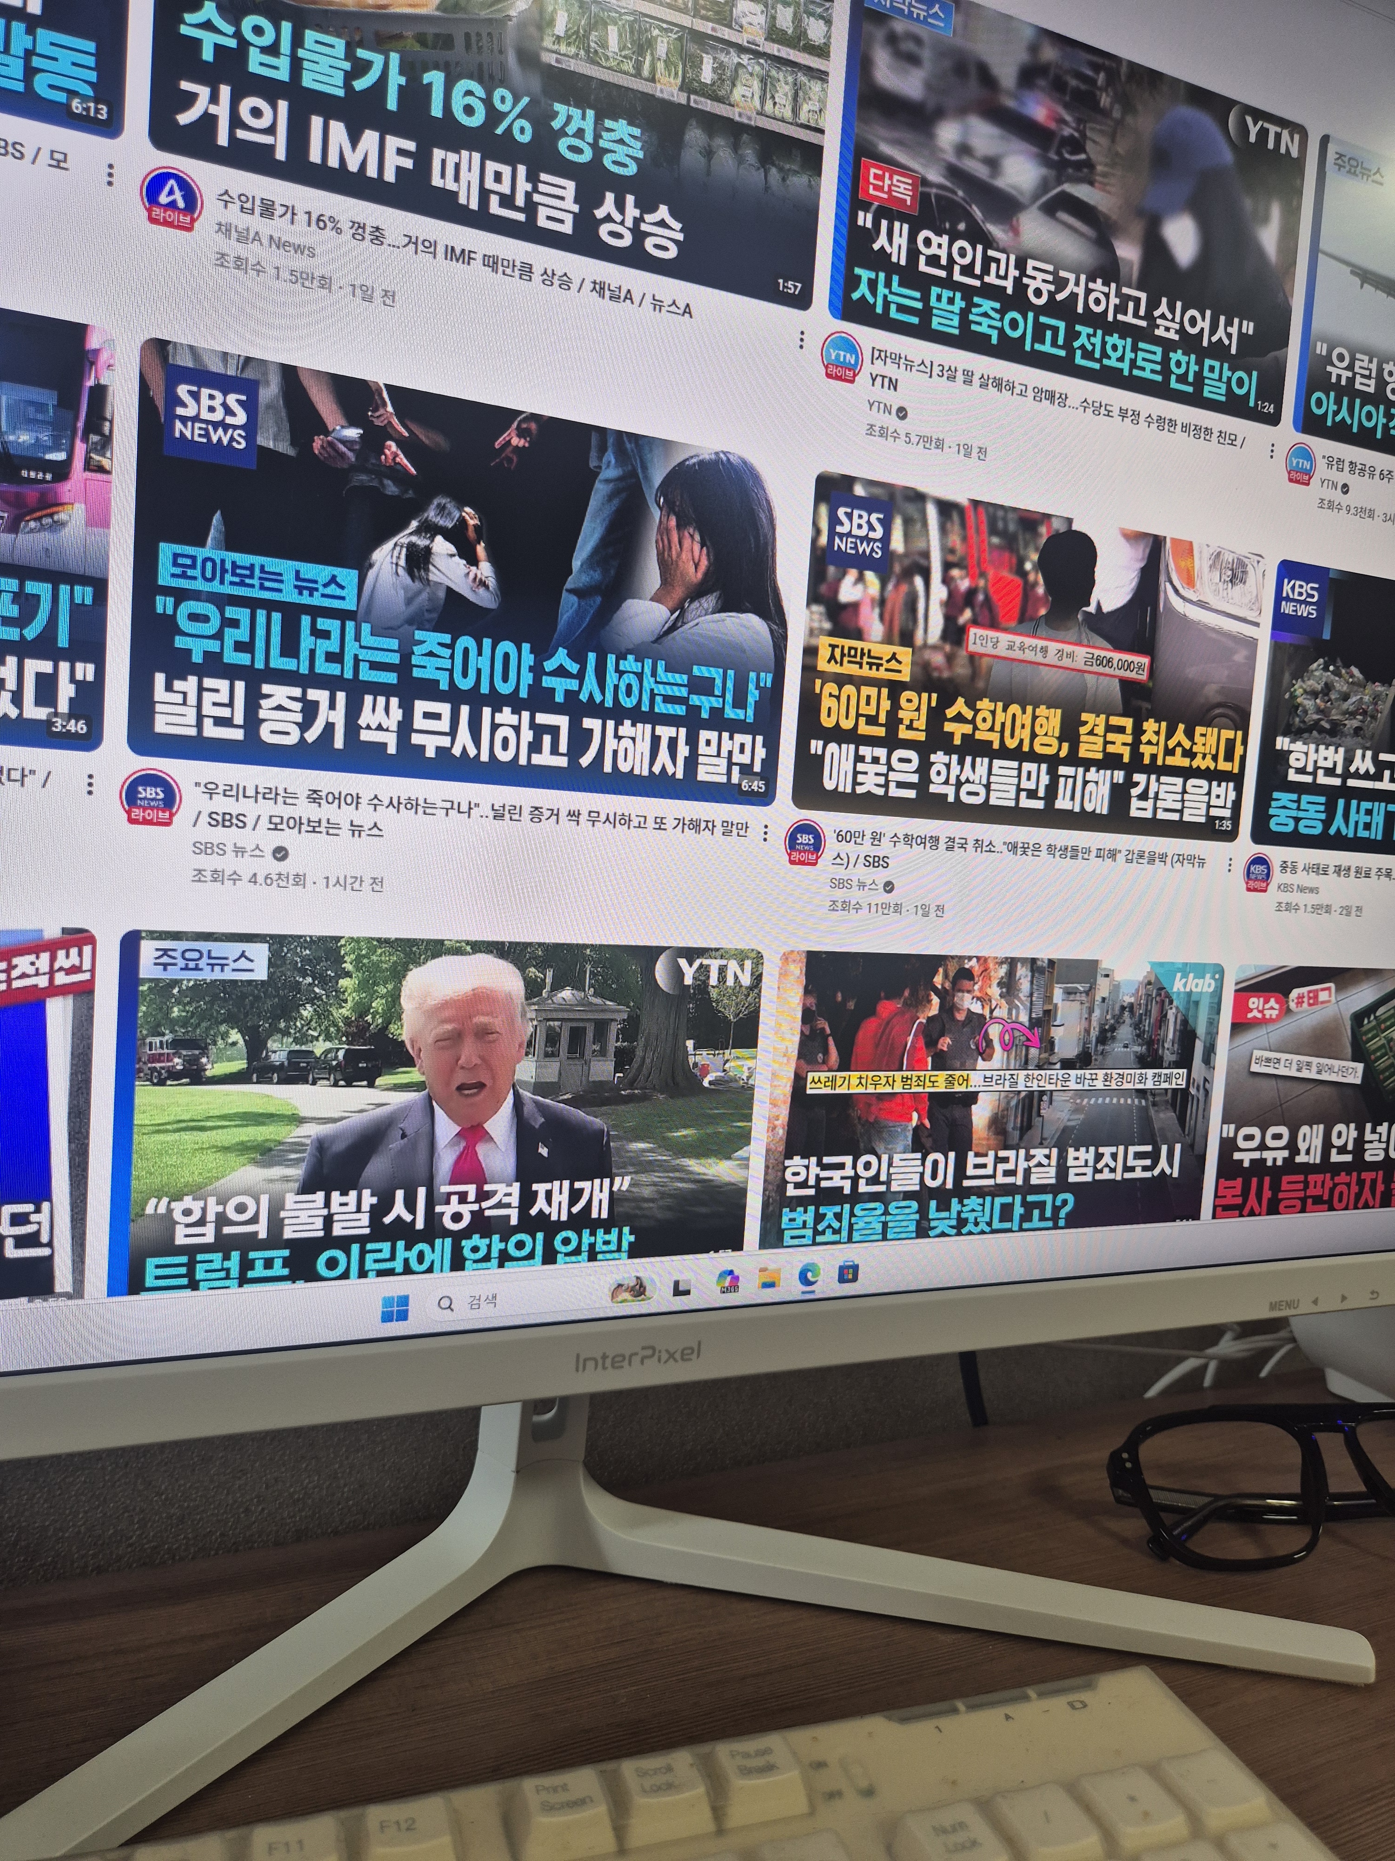Click the text 조회수 5.7만회 · 1일 전
This screenshot has width=1395, height=1861.
point(926,442)
